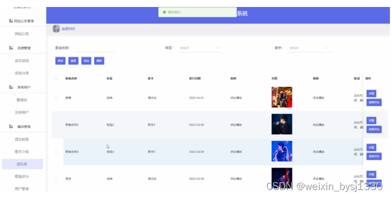Open the 标签 filter dropdown

click(x=199, y=48)
